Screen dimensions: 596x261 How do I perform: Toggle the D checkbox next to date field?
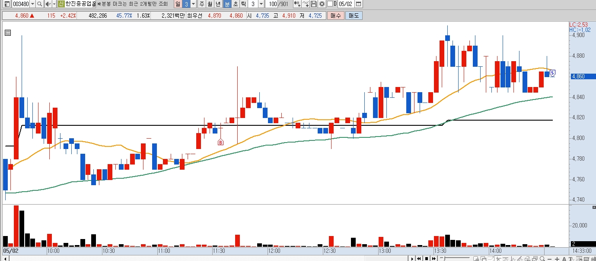pyautogui.click(x=330, y=4)
